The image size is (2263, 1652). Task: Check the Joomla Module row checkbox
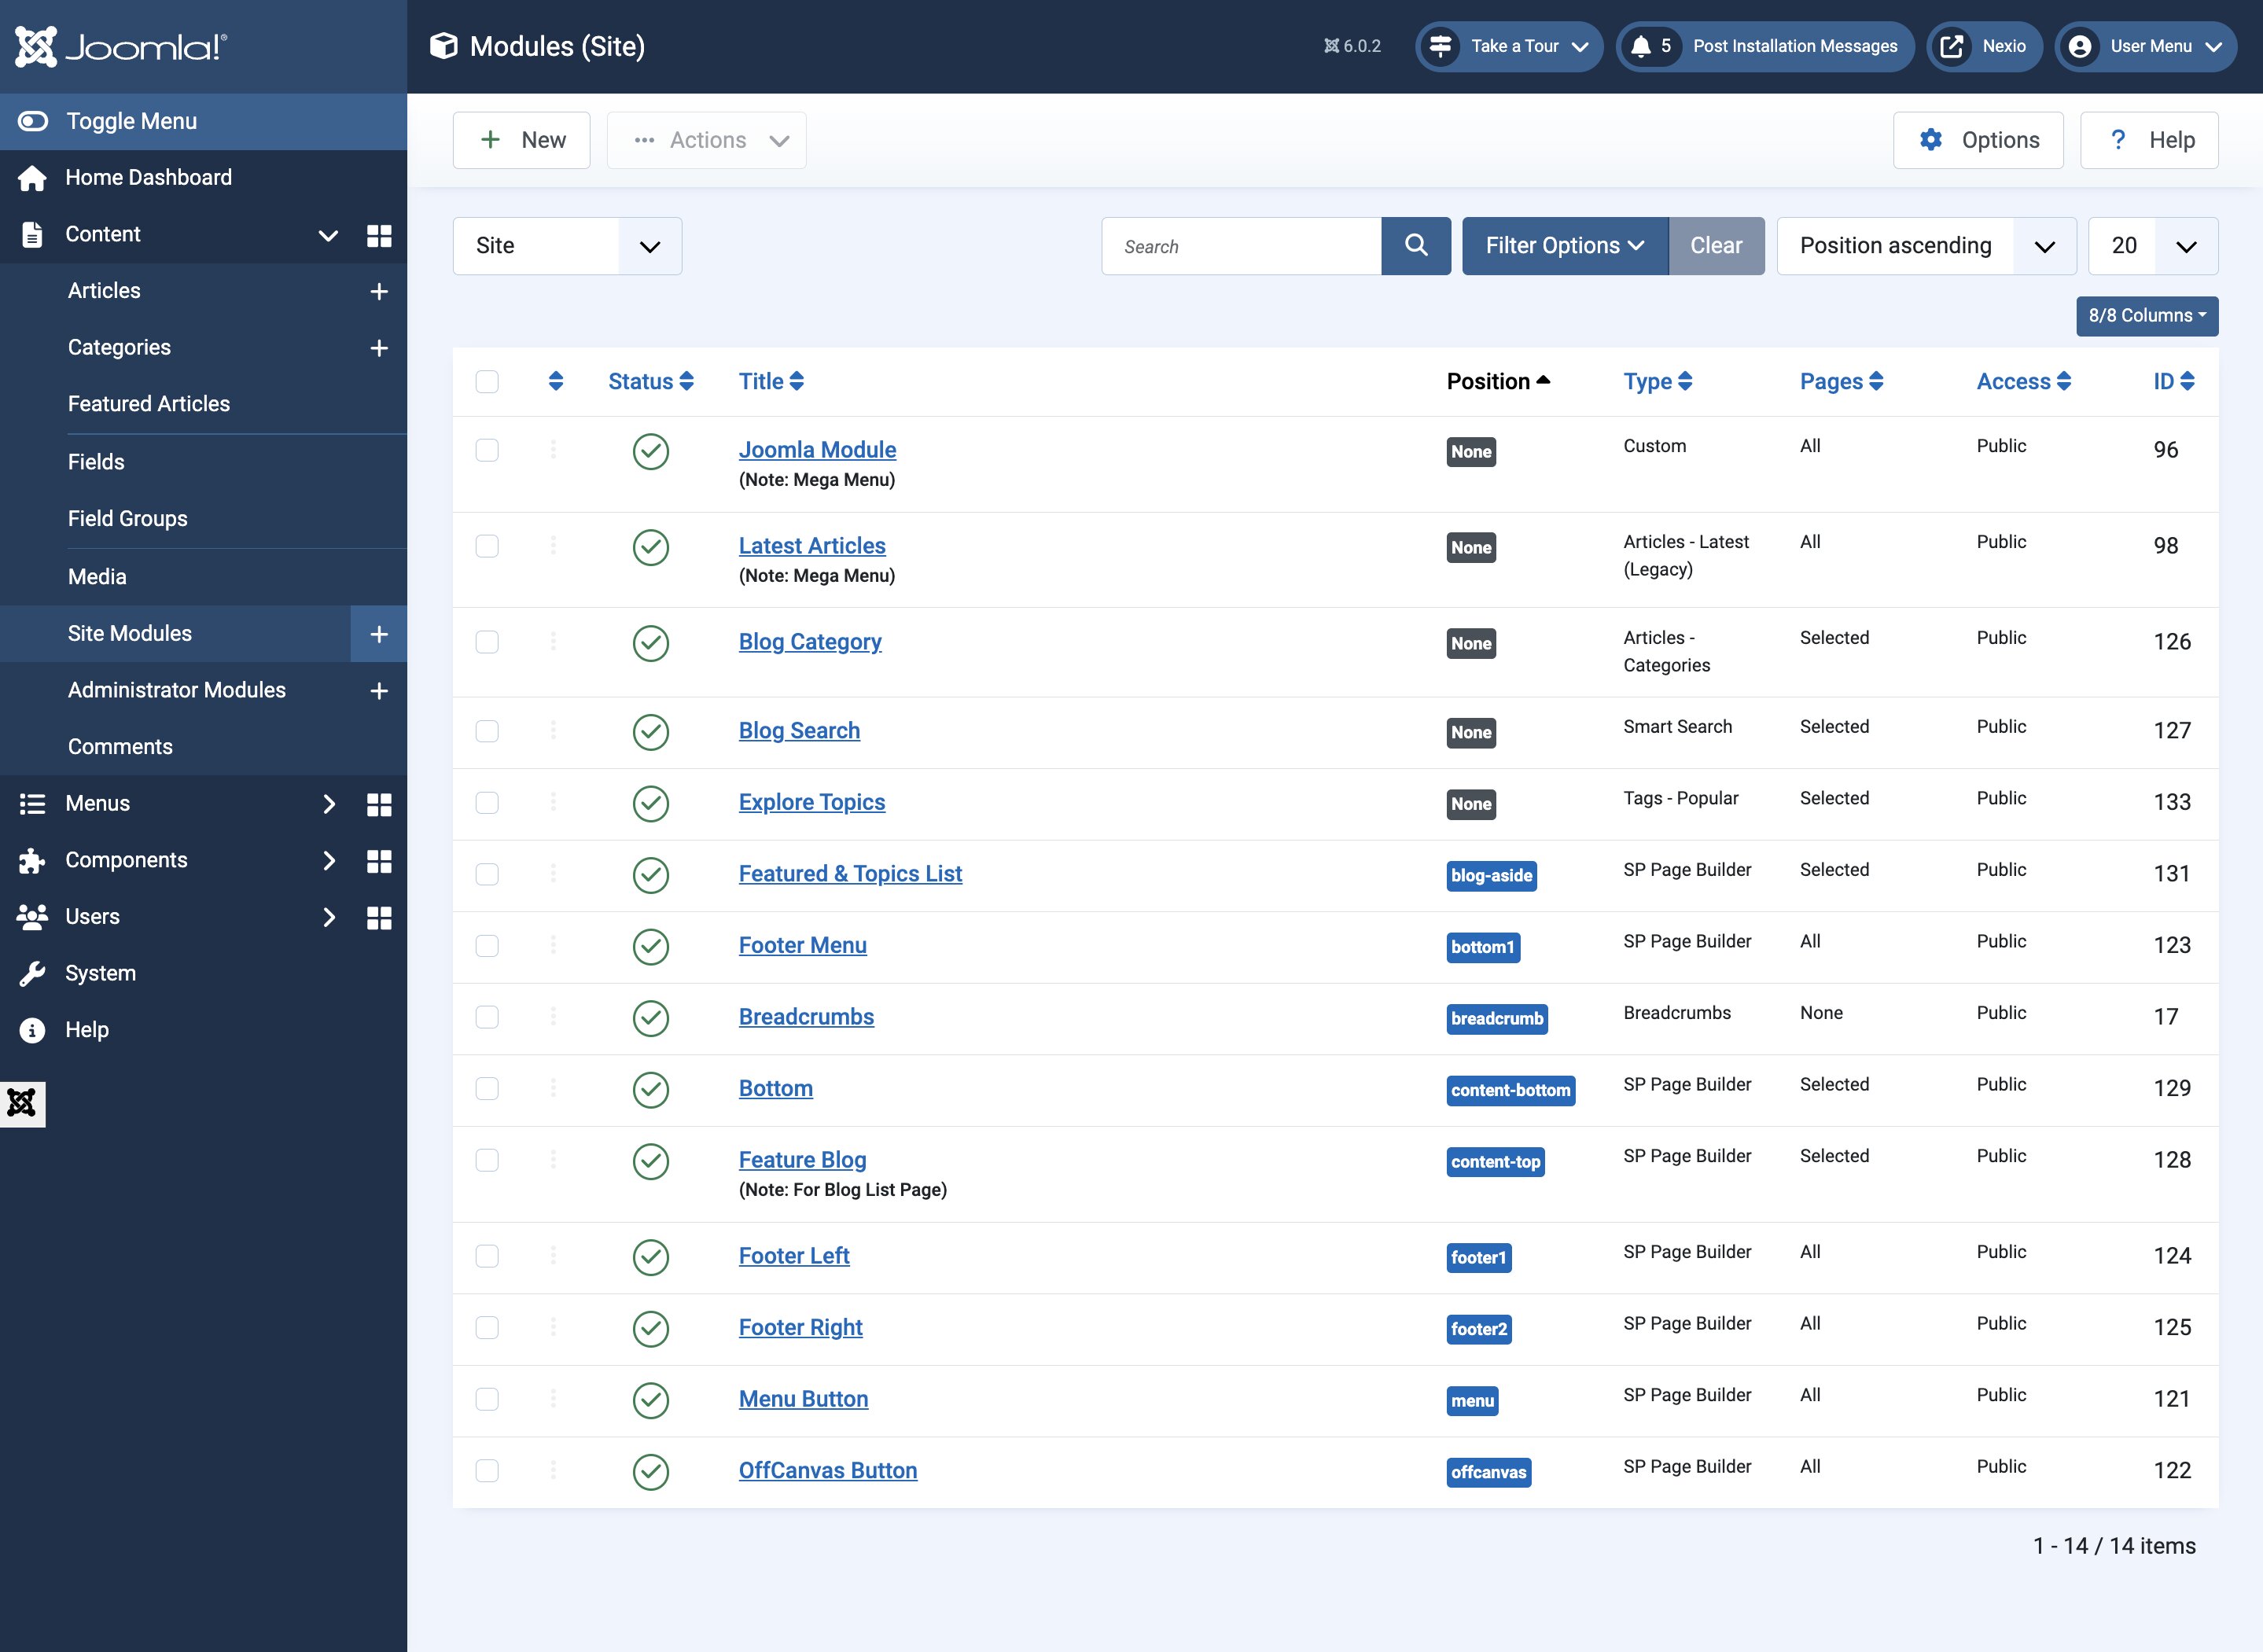487,450
